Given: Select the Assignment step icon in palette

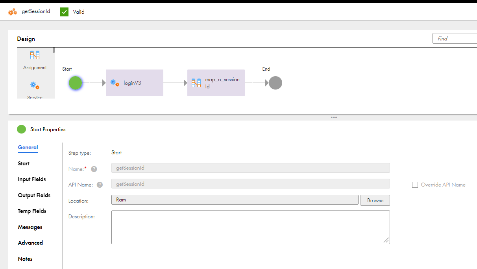Looking at the screenshot, I should click(35, 55).
